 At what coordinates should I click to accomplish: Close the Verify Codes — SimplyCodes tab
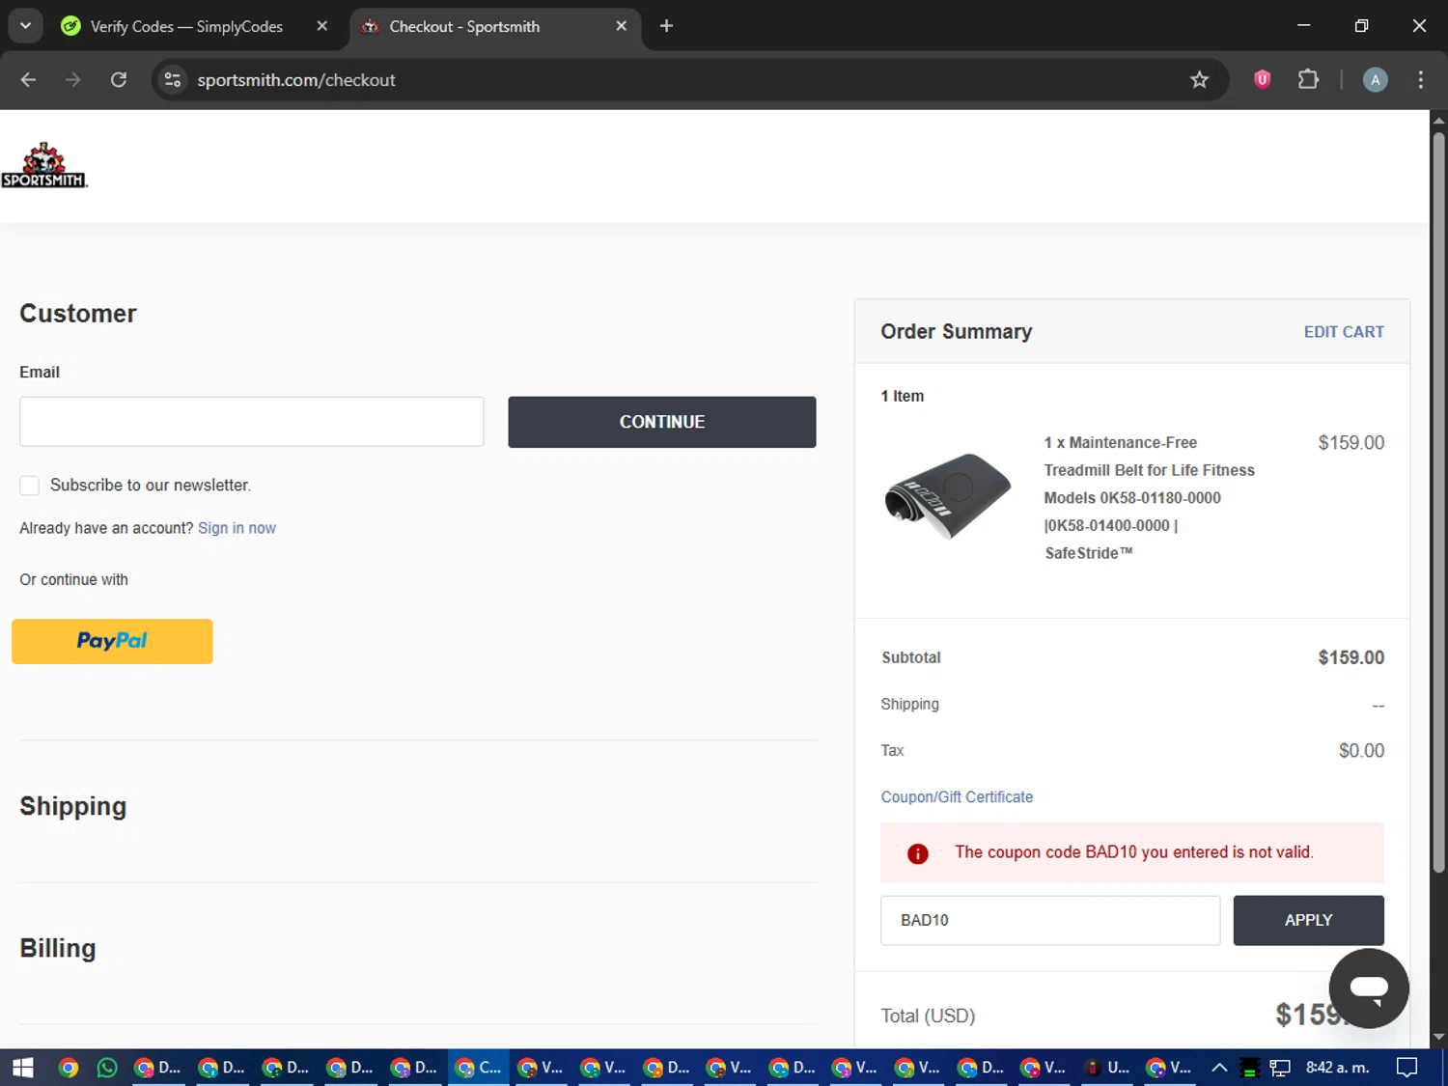point(322,26)
